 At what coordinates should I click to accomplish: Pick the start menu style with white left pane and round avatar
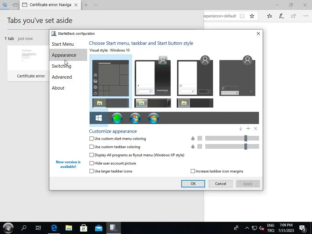pos(195,76)
